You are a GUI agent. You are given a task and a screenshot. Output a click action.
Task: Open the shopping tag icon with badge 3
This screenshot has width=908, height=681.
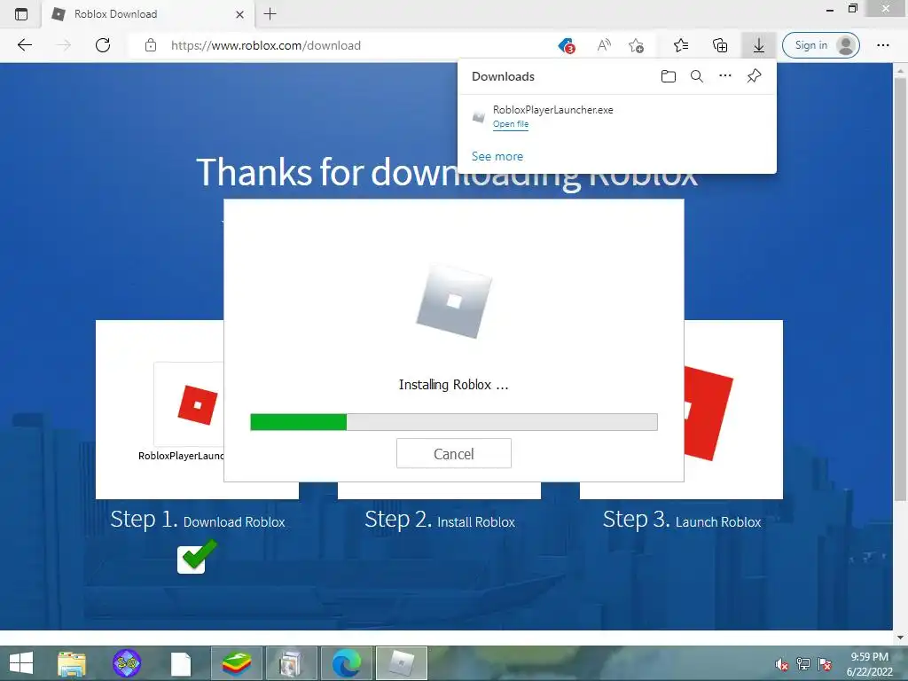(x=567, y=45)
